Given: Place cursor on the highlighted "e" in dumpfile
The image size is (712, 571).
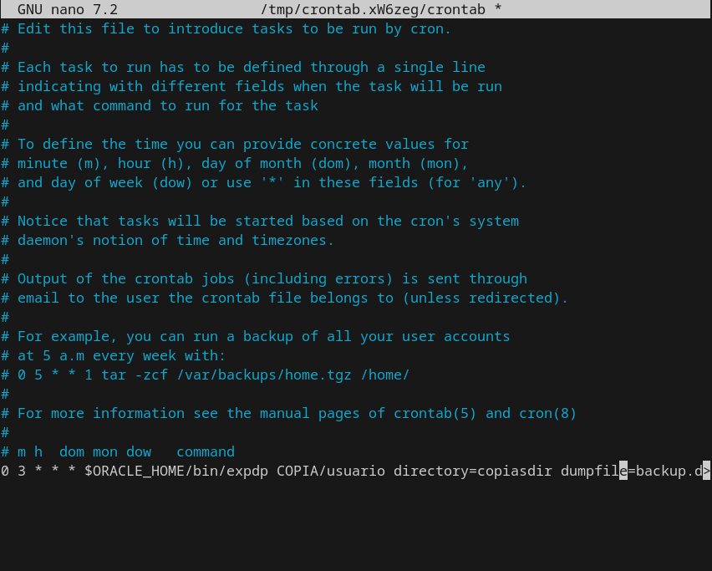Looking at the screenshot, I should point(623,472).
